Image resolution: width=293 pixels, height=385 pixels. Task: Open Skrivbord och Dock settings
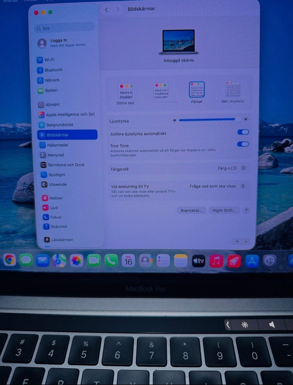pos(63,165)
